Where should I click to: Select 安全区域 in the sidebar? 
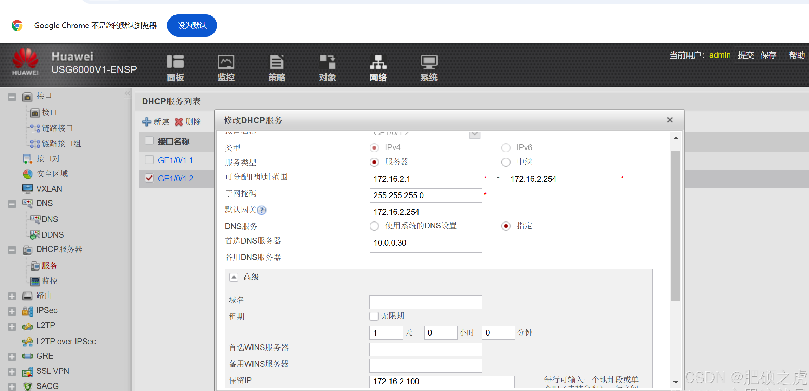[52, 174]
